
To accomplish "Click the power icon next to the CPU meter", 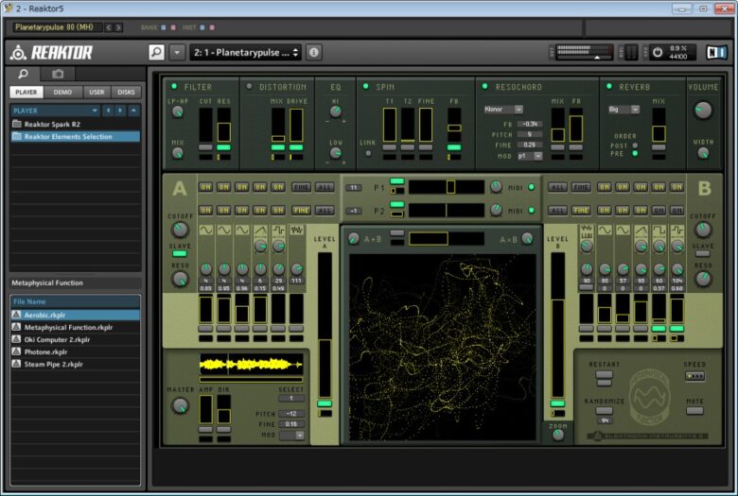I will (x=658, y=52).
